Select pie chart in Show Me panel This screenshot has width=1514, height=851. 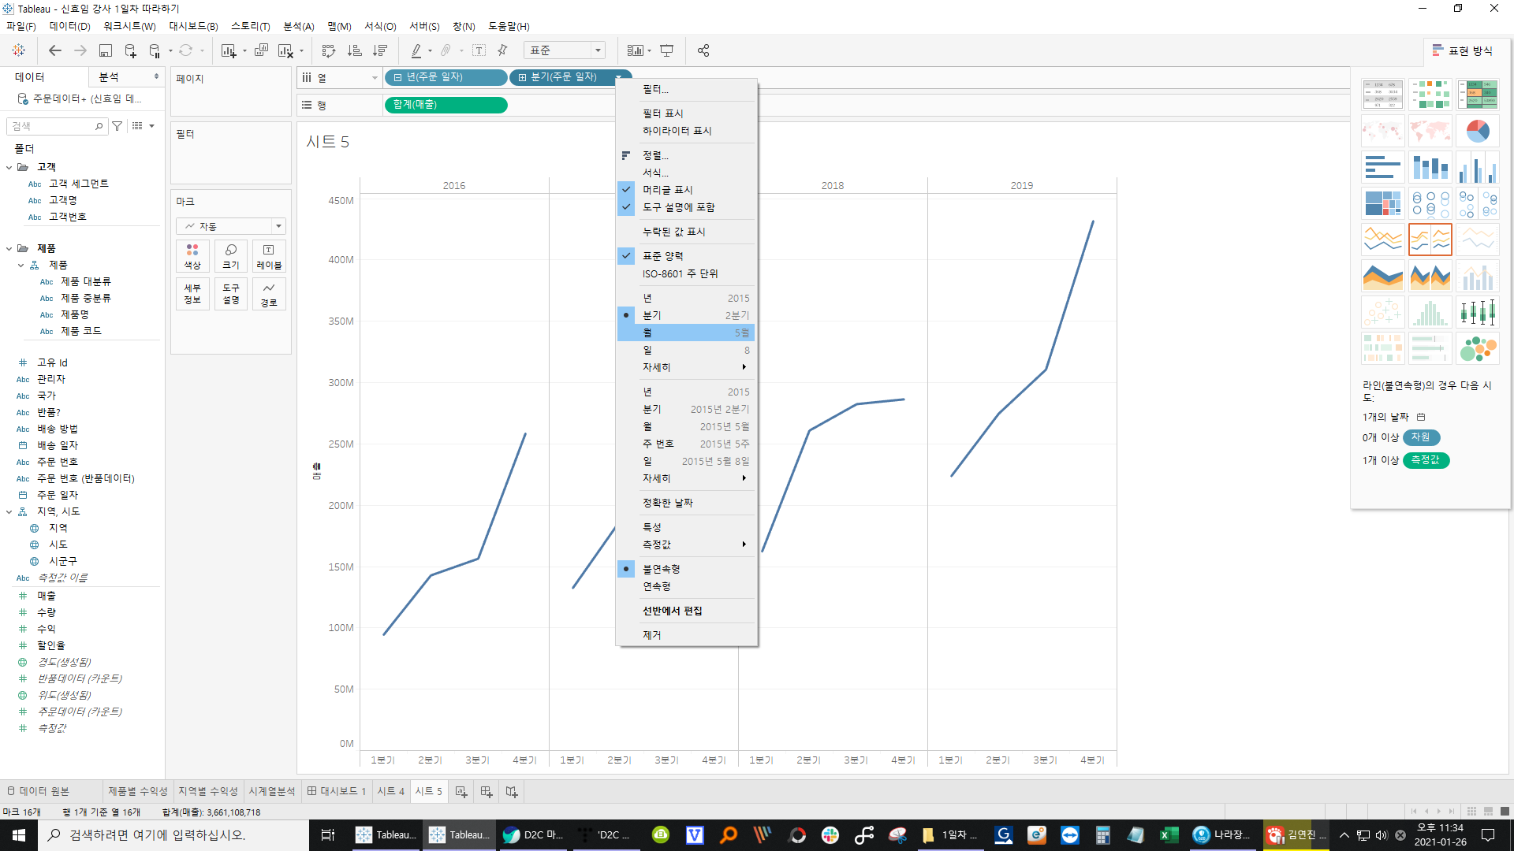(x=1477, y=131)
